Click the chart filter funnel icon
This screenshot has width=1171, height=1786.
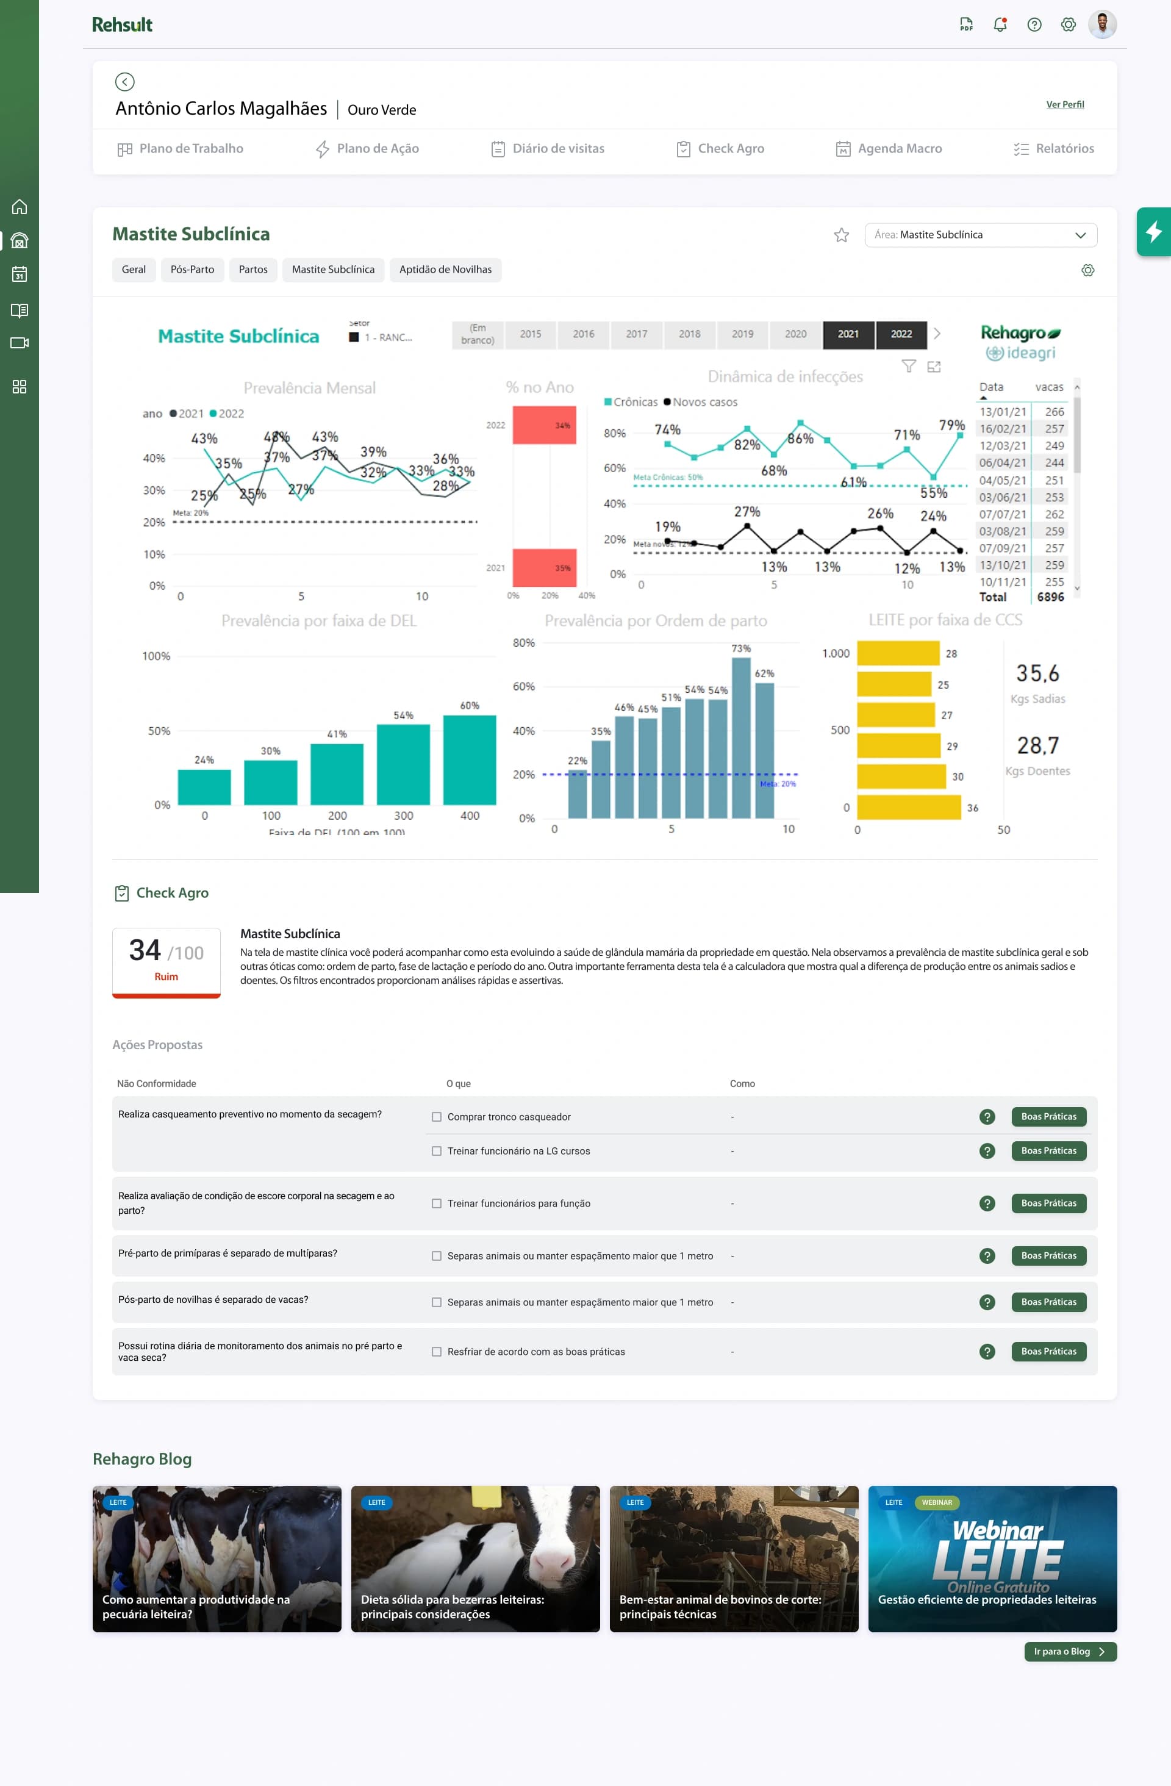[x=909, y=366]
